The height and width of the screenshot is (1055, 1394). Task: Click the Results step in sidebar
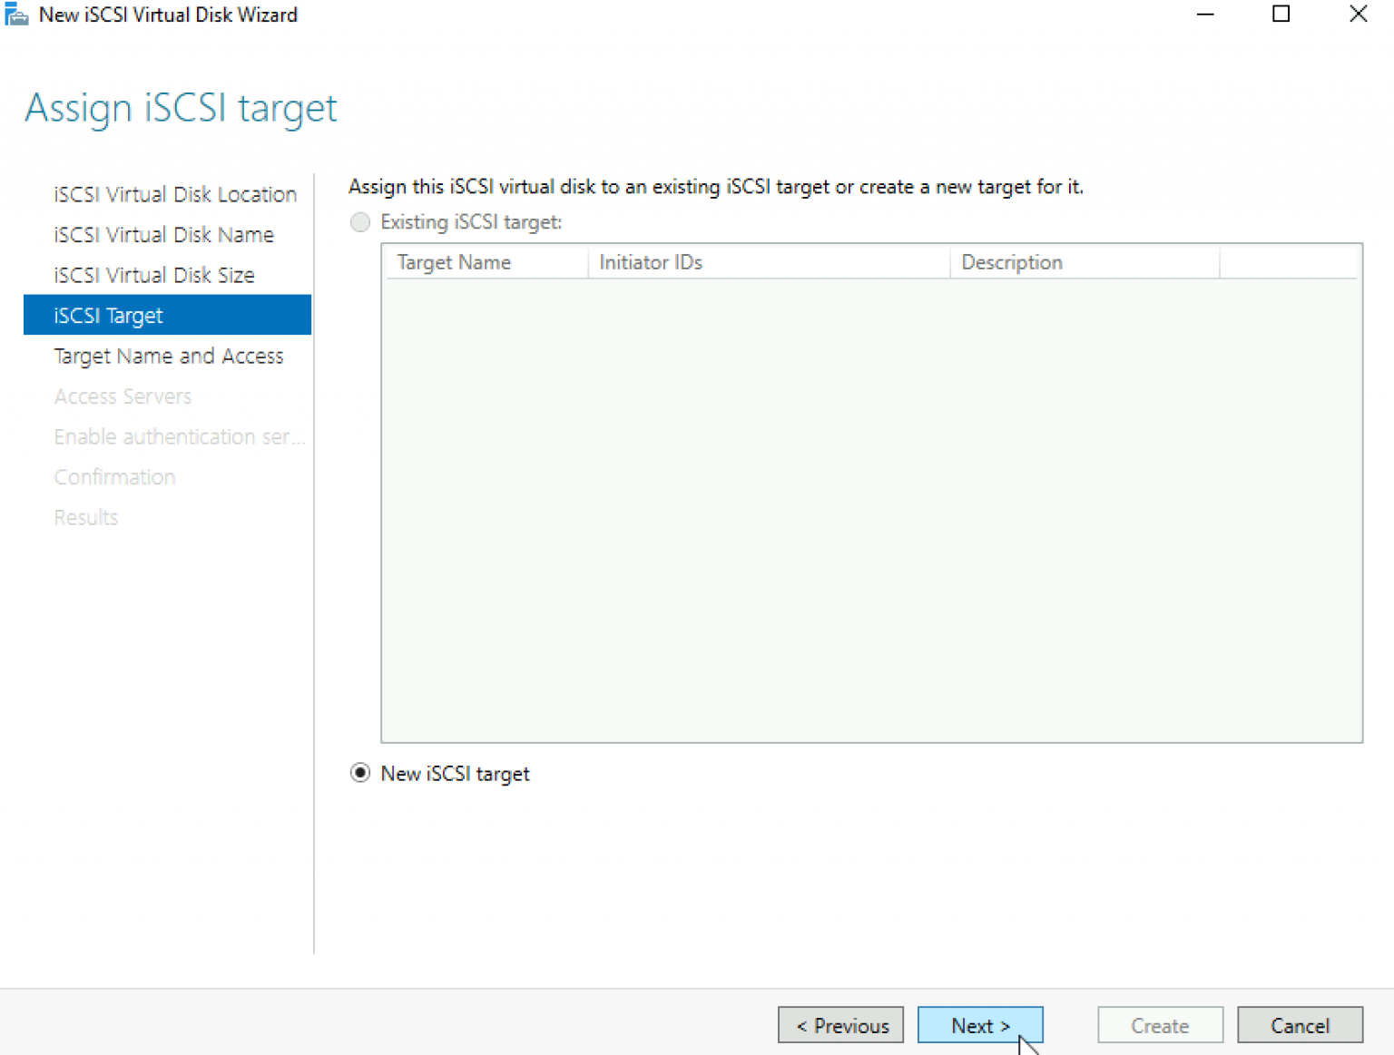click(x=85, y=517)
